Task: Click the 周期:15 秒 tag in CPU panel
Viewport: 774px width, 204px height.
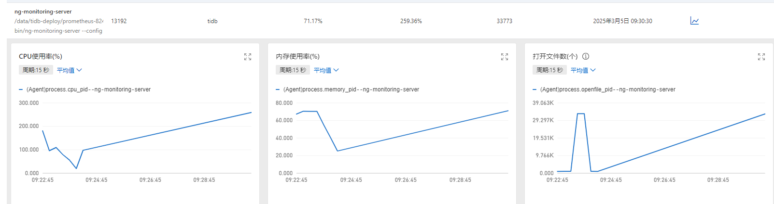Action: tap(36, 70)
